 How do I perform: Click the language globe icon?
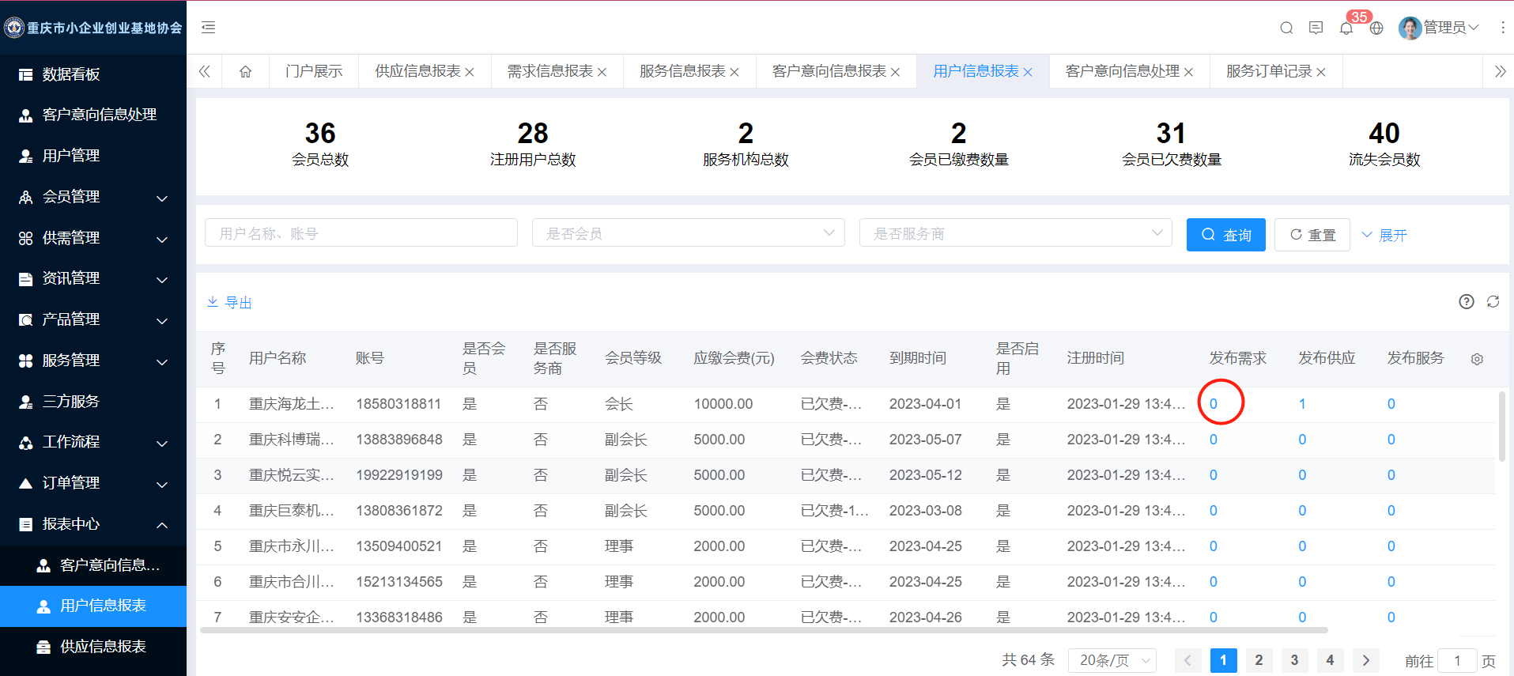coord(1376,28)
